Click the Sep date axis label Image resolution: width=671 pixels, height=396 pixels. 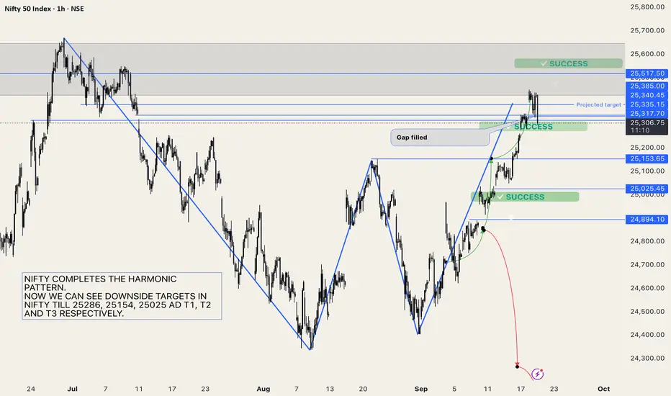421,389
